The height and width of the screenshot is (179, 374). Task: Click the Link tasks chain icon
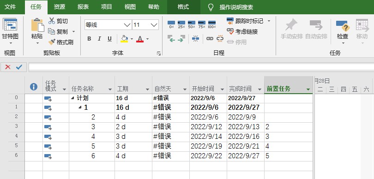click(210, 38)
